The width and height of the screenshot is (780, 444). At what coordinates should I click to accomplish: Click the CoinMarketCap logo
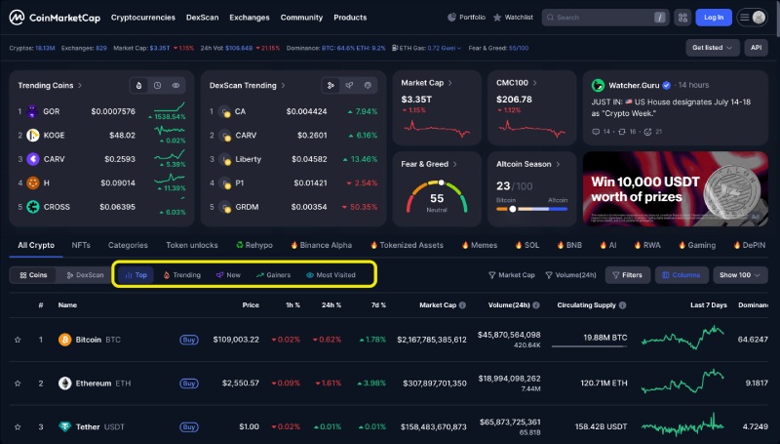[x=55, y=18]
